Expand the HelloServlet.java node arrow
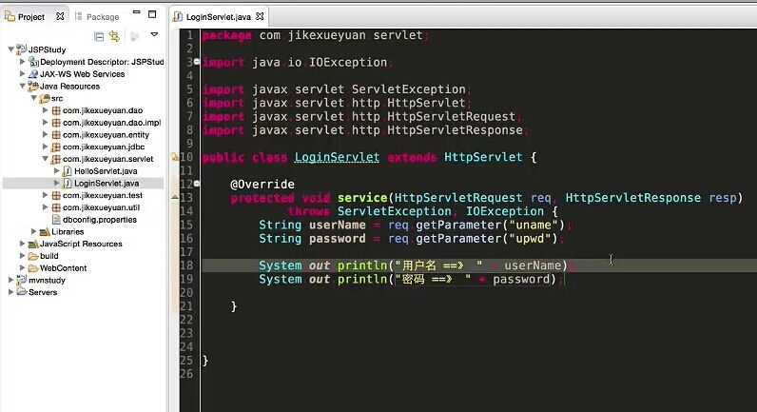757x412 pixels. tap(57, 170)
